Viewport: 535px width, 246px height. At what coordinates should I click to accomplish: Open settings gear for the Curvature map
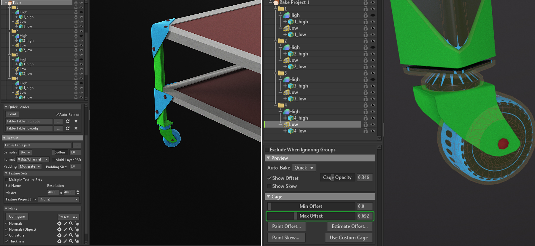point(59,235)
